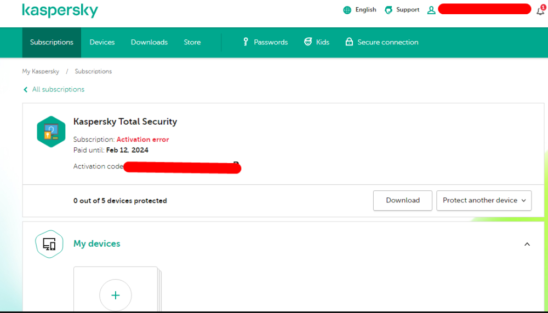Click the Subscriptions breadcrumb
Viewport: 548px width, 313px height.
click(x=93, y=71)
